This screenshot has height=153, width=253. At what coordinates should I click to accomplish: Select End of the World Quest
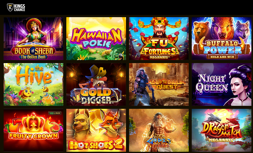click(x=159, y=84)
